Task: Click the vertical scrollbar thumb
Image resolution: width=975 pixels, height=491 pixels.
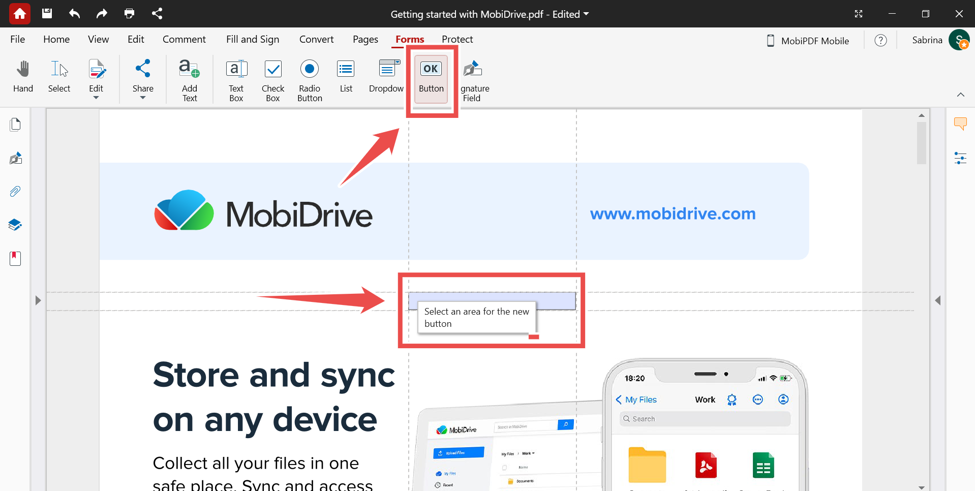Action: [921, 143]
